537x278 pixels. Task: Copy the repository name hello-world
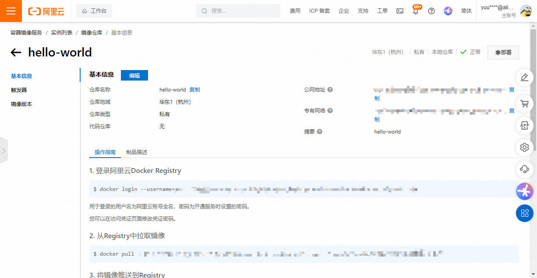pos(194,90)
